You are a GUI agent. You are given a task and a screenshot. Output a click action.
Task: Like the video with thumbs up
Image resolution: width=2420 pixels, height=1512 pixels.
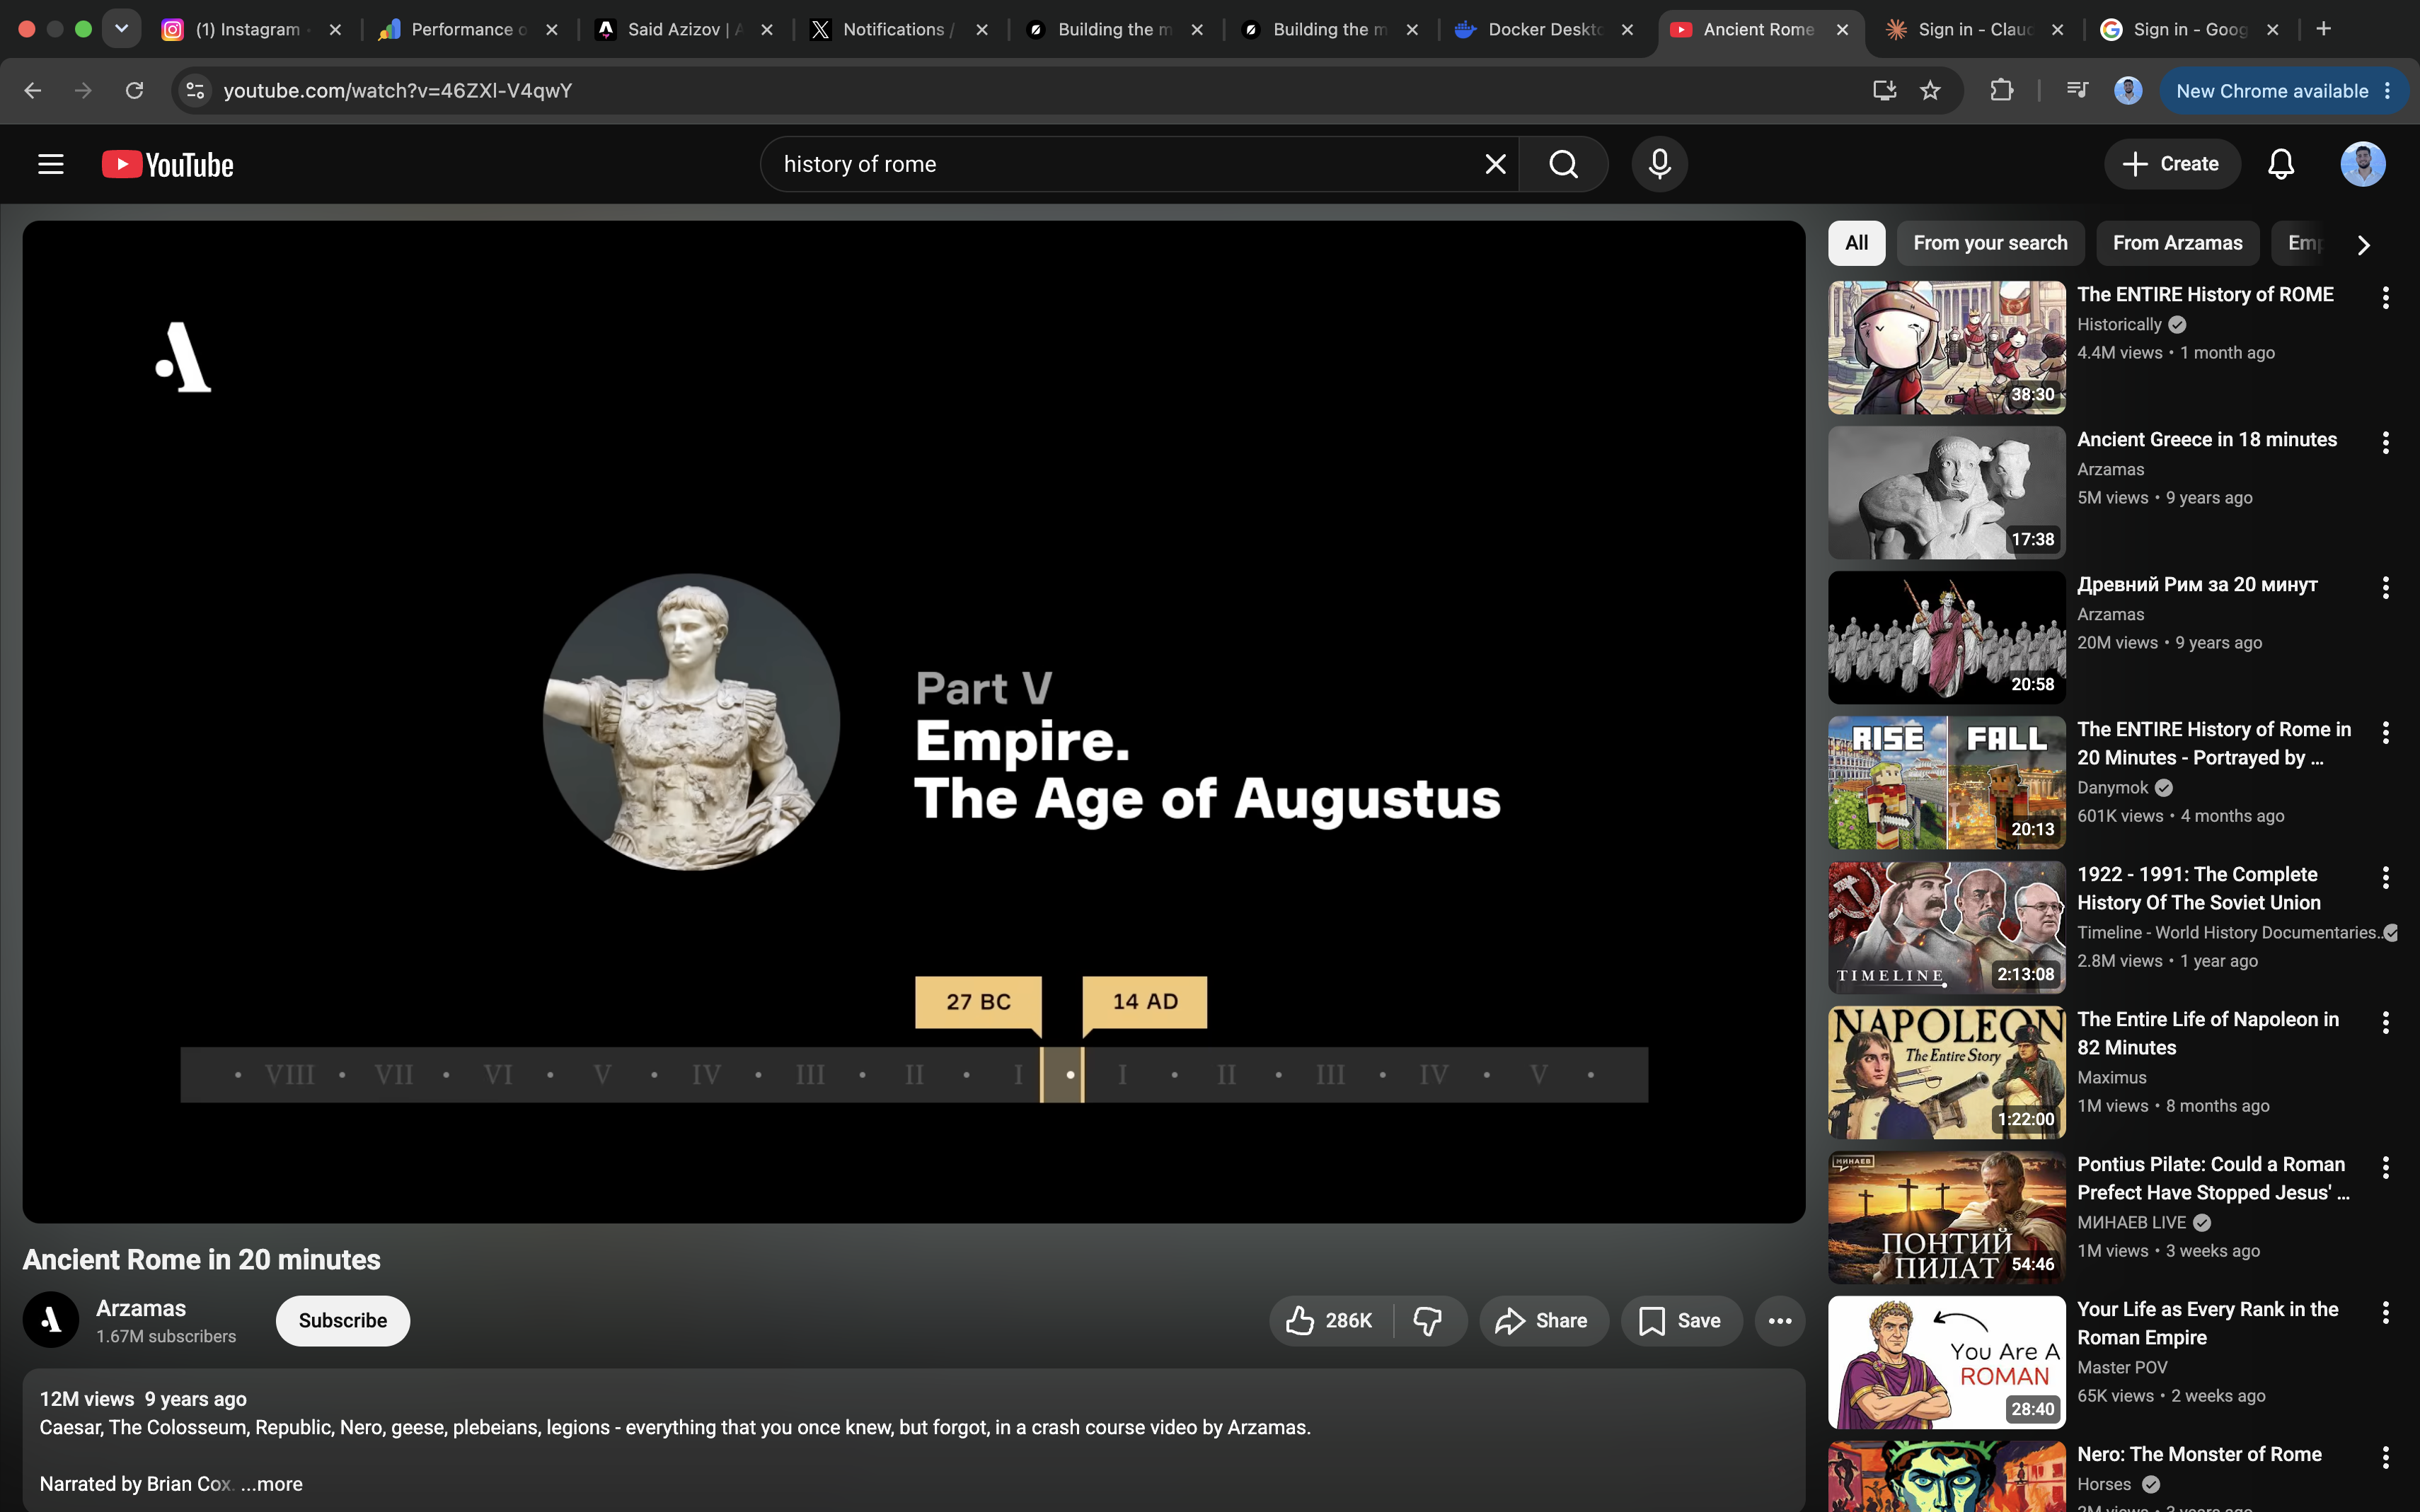point(1330,1320)
